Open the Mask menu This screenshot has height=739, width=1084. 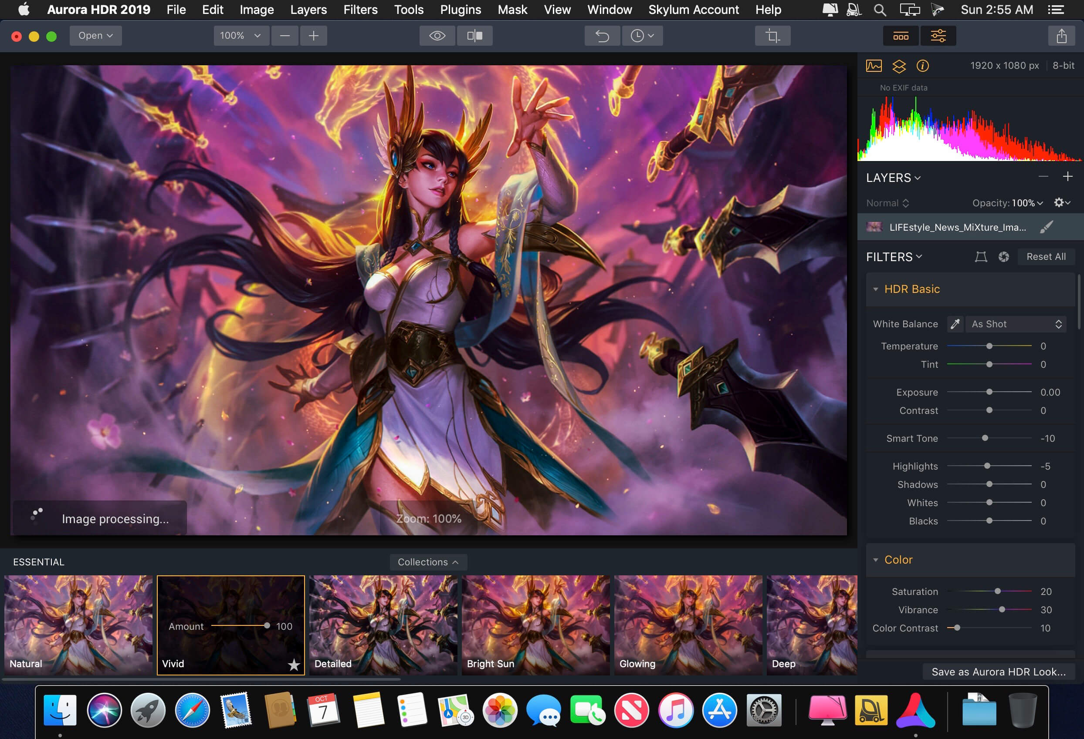click(512, 10)
